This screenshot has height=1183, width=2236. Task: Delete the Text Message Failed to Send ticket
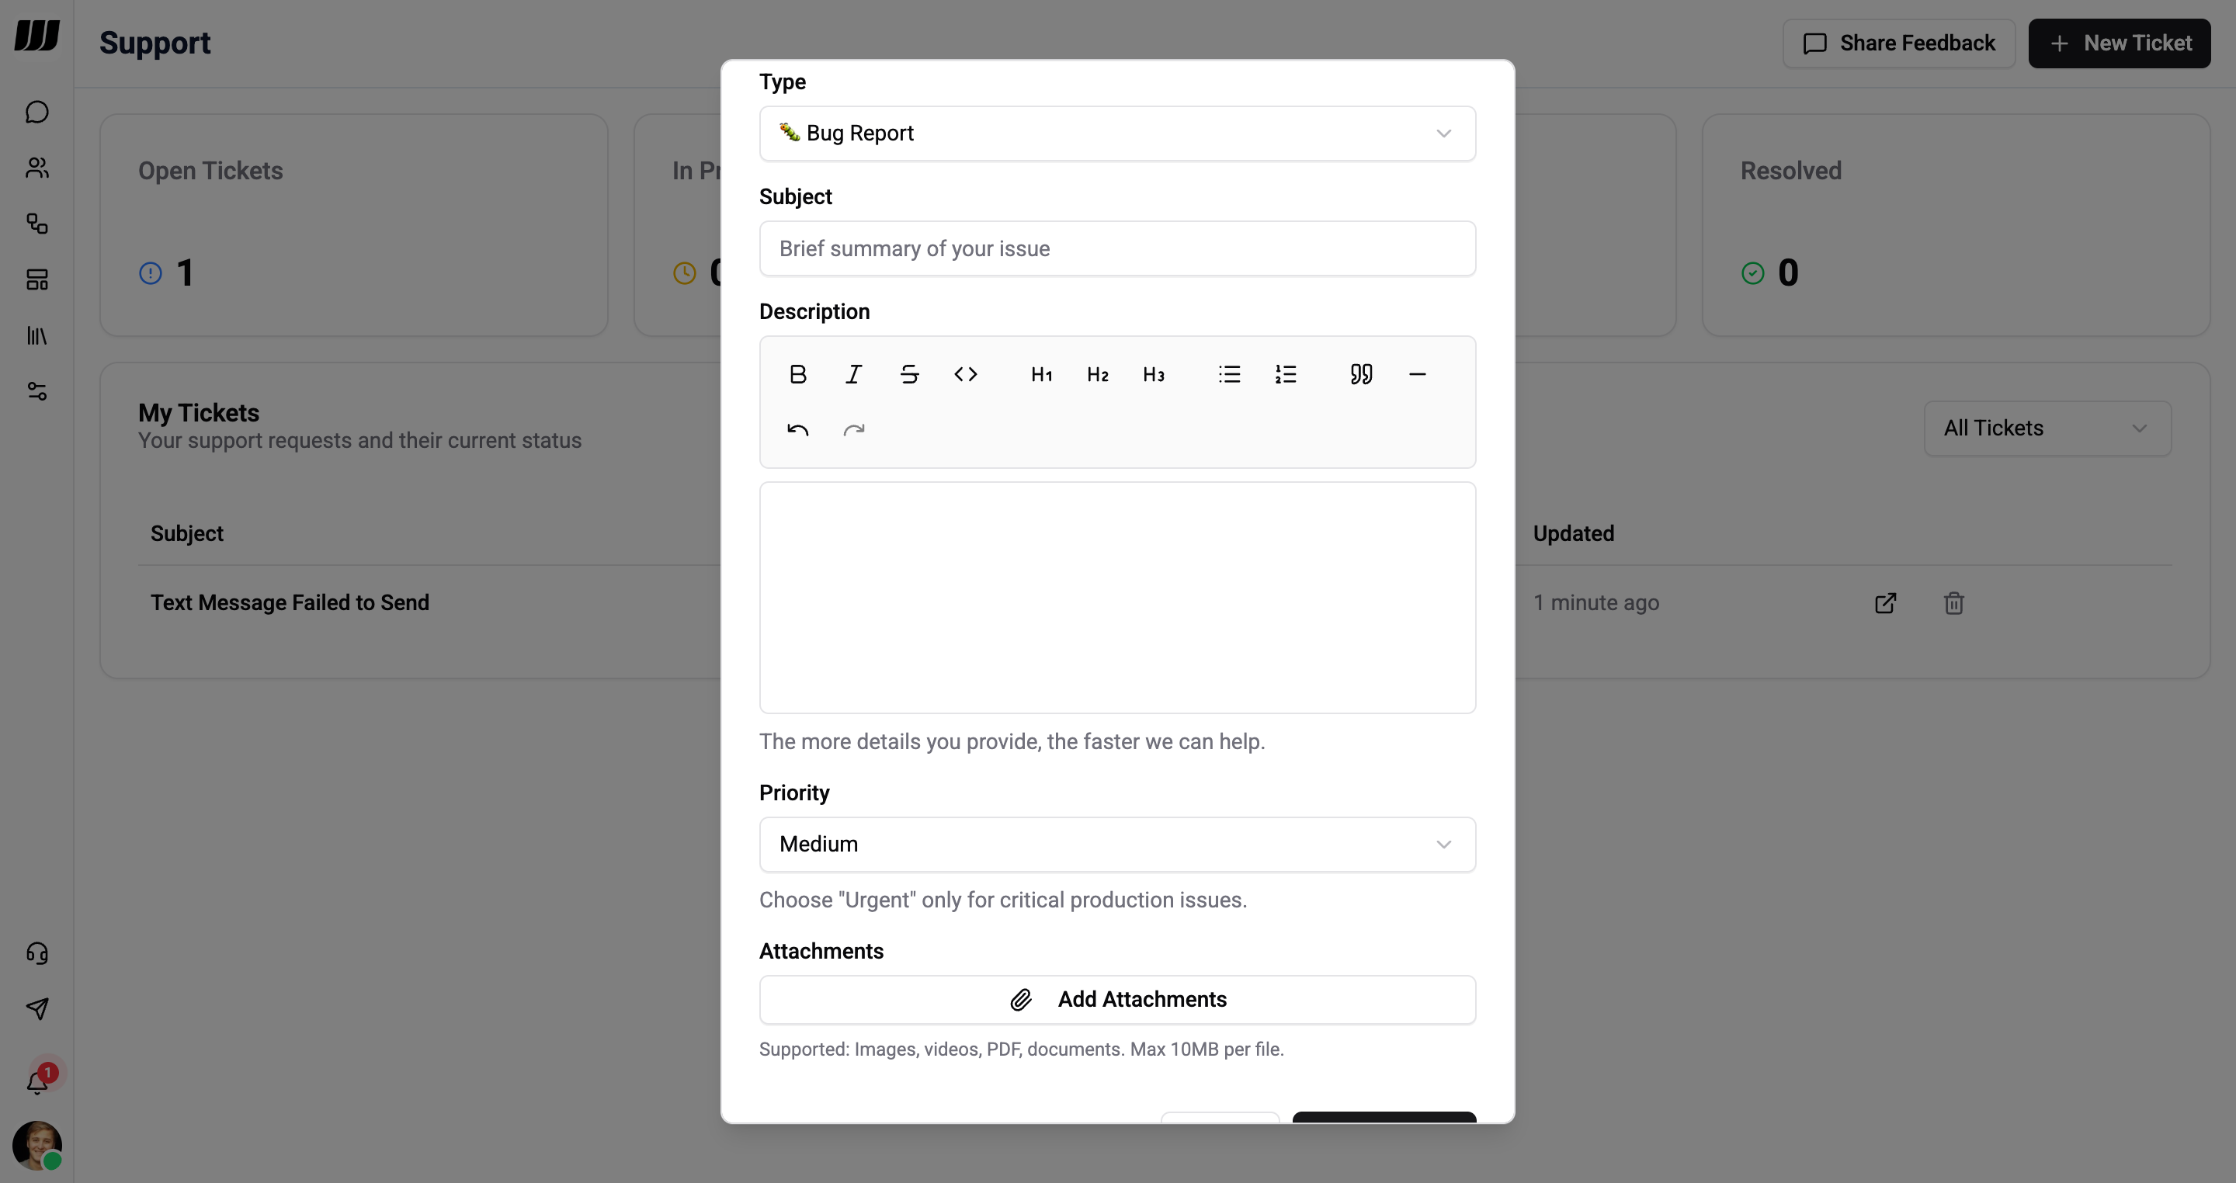tap(1953, 602)
